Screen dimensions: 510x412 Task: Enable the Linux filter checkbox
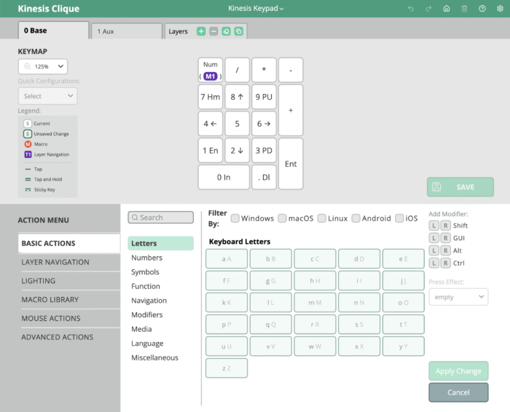[x=322, y=218]
